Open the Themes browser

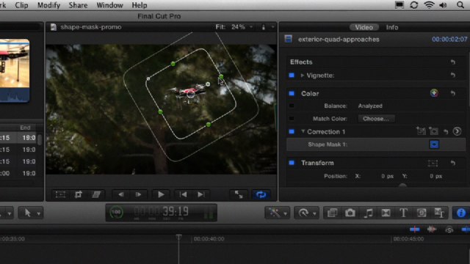(x=439, y=213)
